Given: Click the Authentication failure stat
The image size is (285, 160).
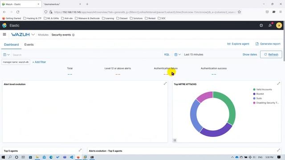Looking at the screenshot, I should pos(166,71).
